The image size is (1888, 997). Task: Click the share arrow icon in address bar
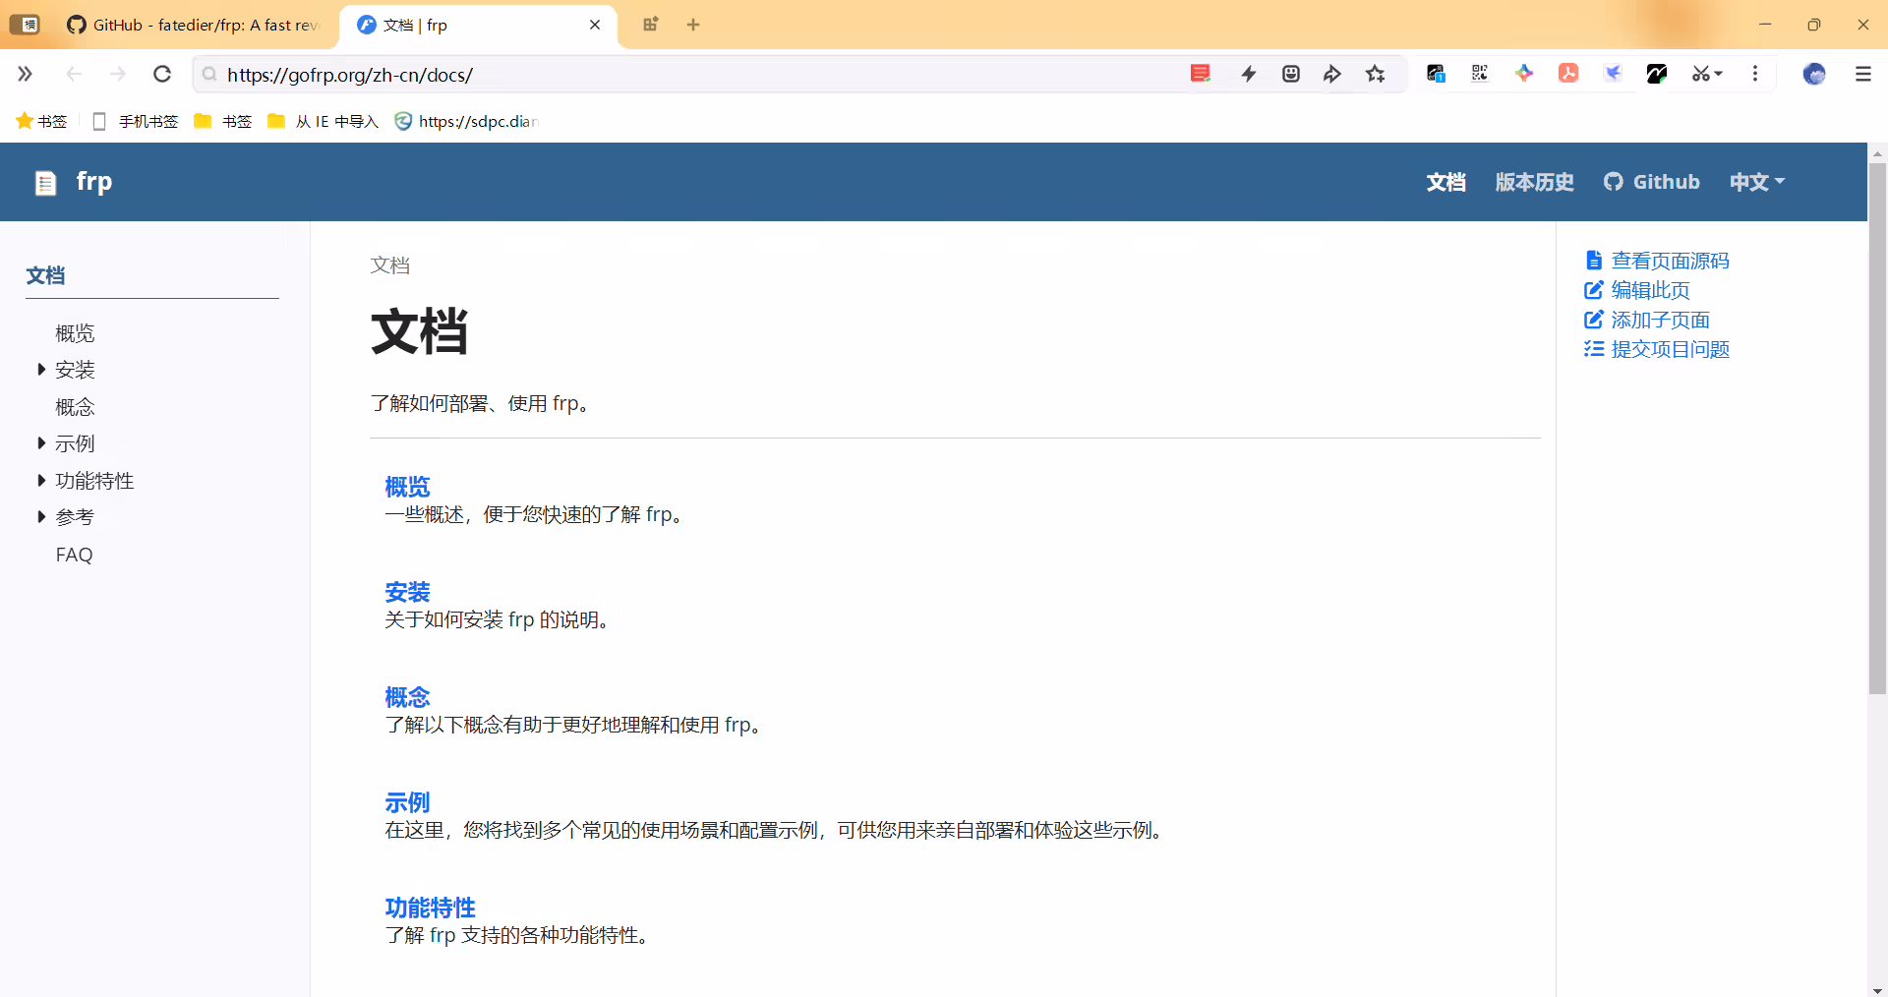tap(1332, 74)
